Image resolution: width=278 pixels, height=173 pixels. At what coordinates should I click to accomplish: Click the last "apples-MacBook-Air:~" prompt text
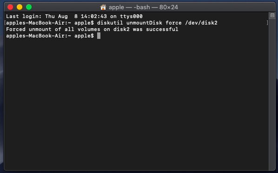(x=39, y=36)
